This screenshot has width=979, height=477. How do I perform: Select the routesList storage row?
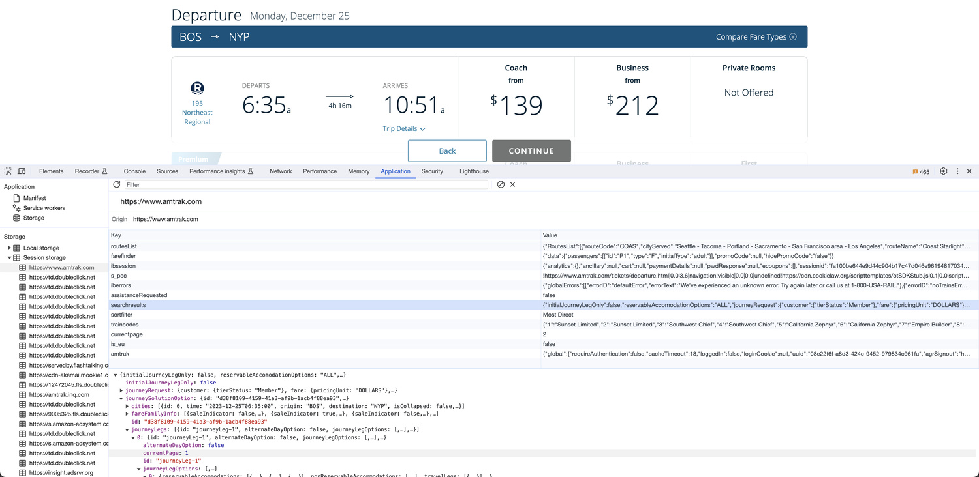pyautogui.click(x=544, y=246)
